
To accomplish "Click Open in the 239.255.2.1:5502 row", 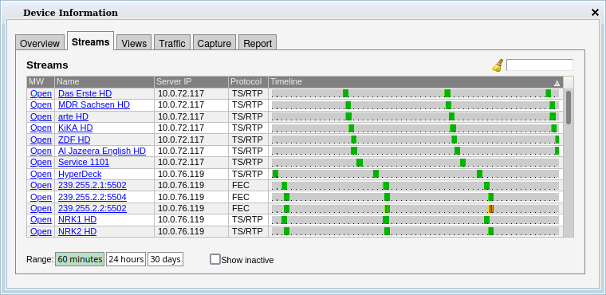I will (41, 185).
